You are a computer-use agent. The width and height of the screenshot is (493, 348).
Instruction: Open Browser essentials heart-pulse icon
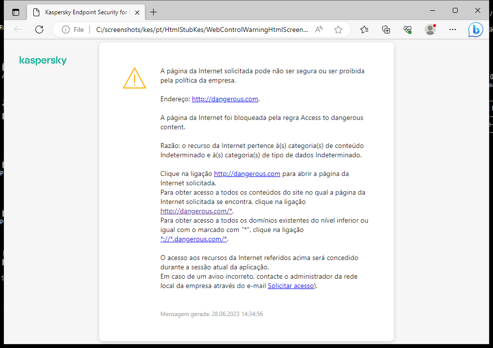(x=408, y=29)
